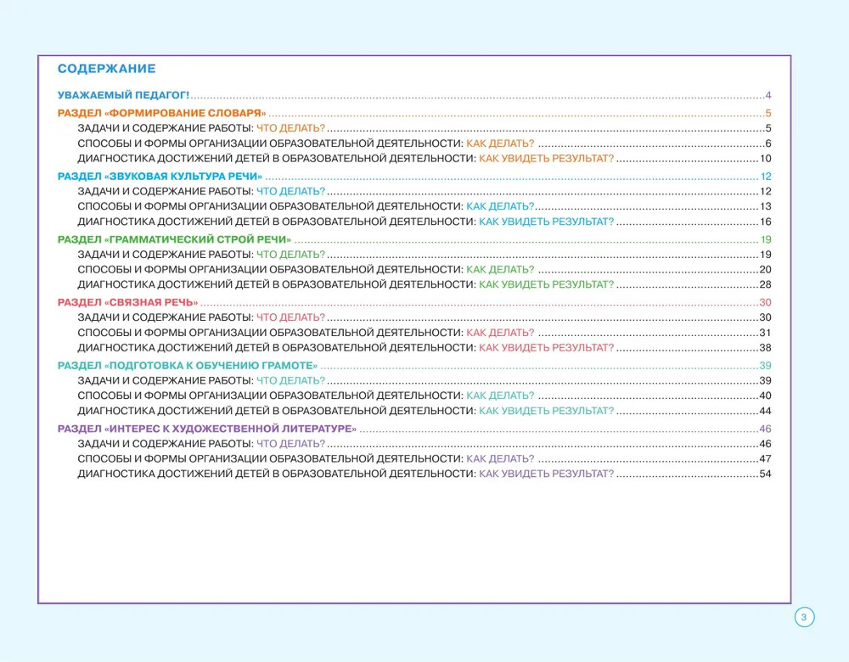Select the «КАК ДЕЛАТЬ?» entry for page 47
Image resolution: width=849 pixels, height=662 pixels.
coord(500,459)
